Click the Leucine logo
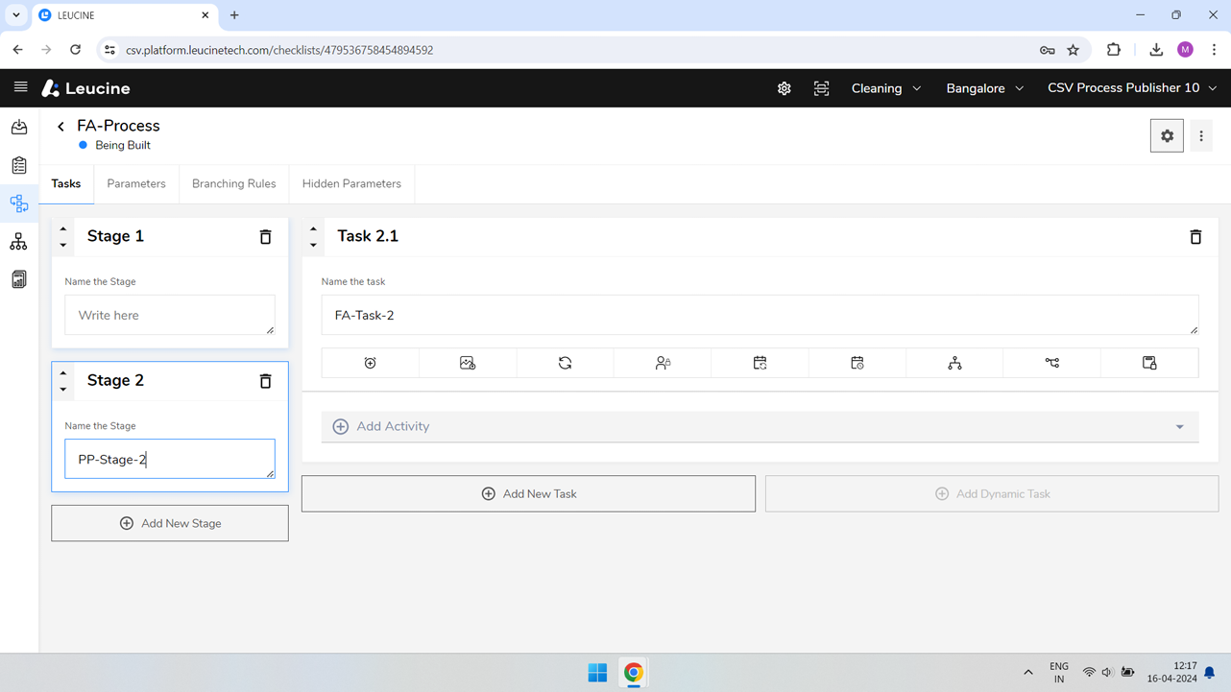Screen dimensions: 1231x692 coord(85,88)
